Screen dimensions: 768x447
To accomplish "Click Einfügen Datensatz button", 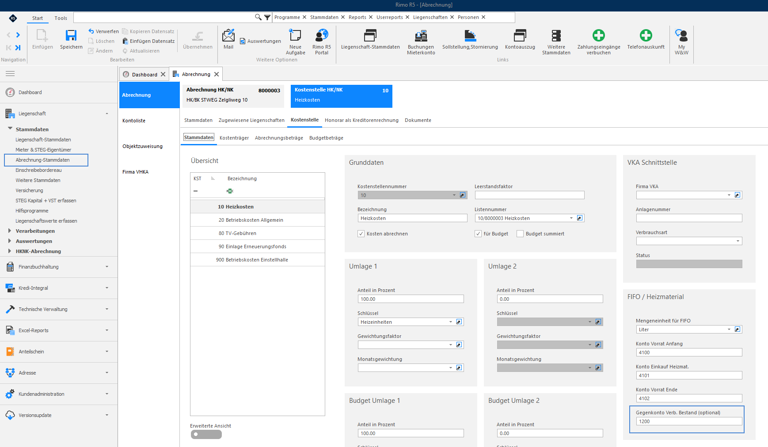I will coord(148,41).
